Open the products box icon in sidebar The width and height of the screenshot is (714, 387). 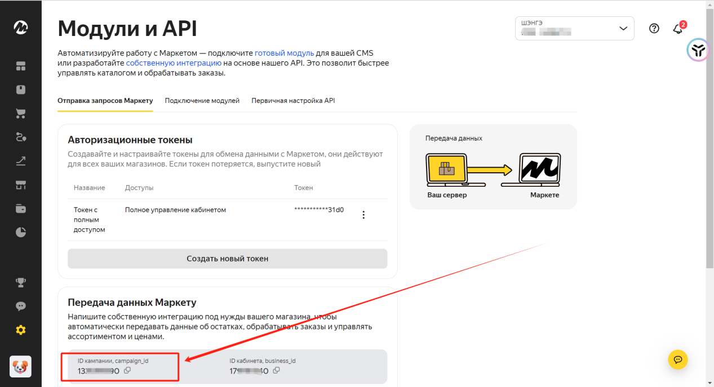(x=21, y=90)
